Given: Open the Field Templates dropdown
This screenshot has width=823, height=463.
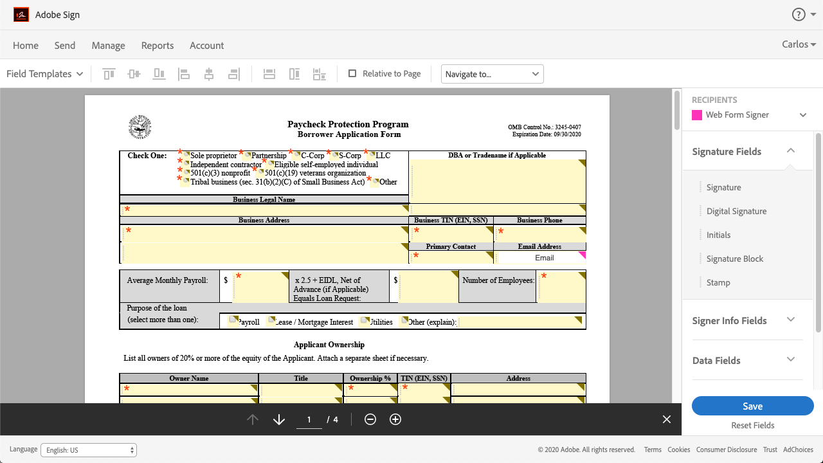Looking at the screenshot, I should click(x=44, y=74).
